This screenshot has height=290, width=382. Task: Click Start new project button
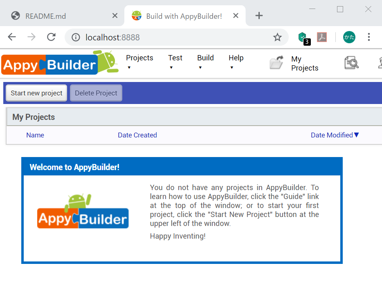[x=36, y=93]
